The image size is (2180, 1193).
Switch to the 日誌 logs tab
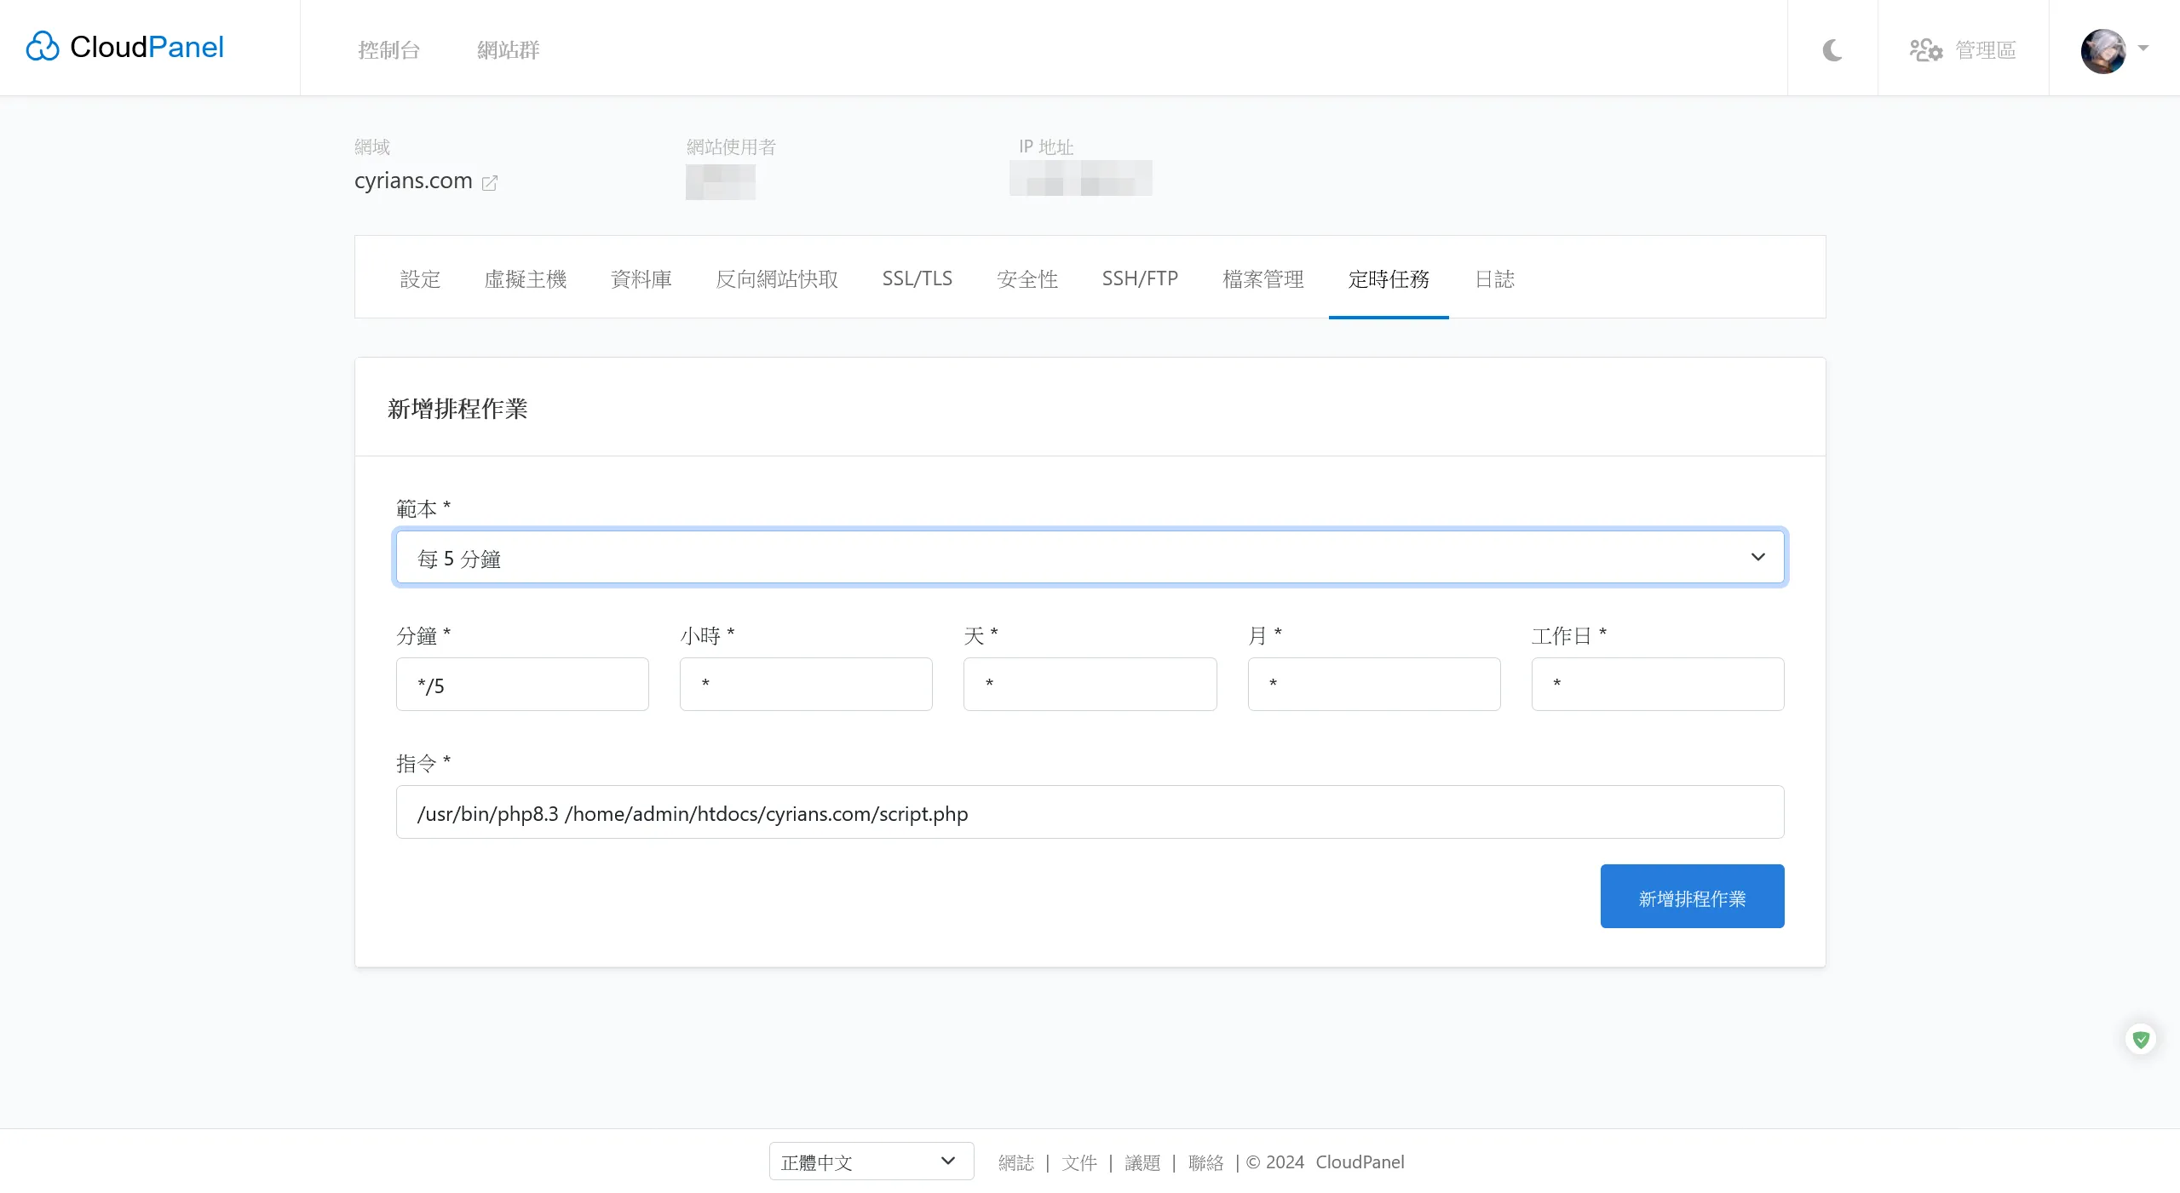(1494, 278)
